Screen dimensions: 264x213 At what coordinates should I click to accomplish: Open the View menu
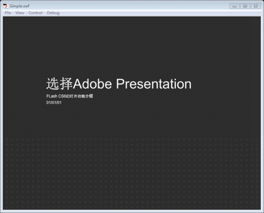point(20,13)
